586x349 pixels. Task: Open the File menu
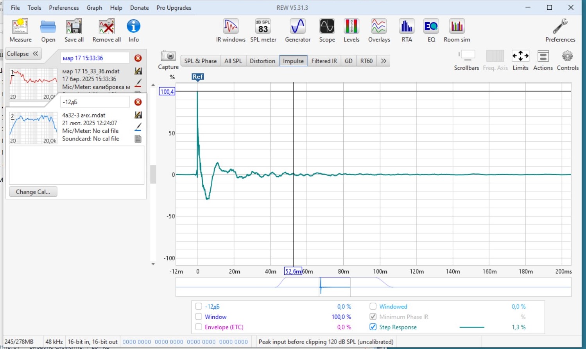pyautogui.click(x=15, y=8)
